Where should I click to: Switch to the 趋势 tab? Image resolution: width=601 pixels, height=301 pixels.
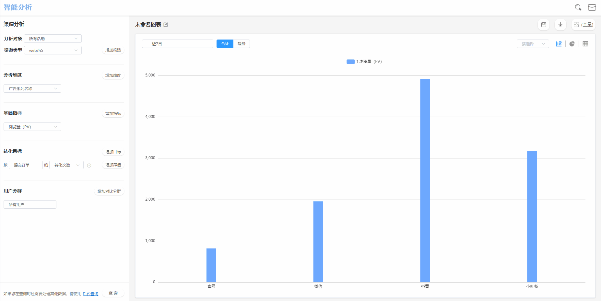(x=242, y=44)
